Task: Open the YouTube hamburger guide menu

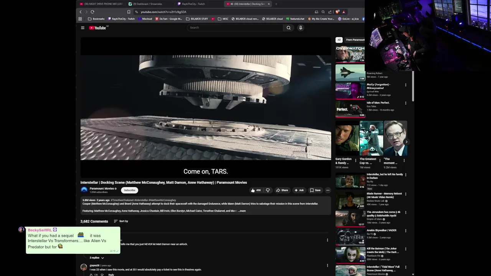Action: point(82,28)
